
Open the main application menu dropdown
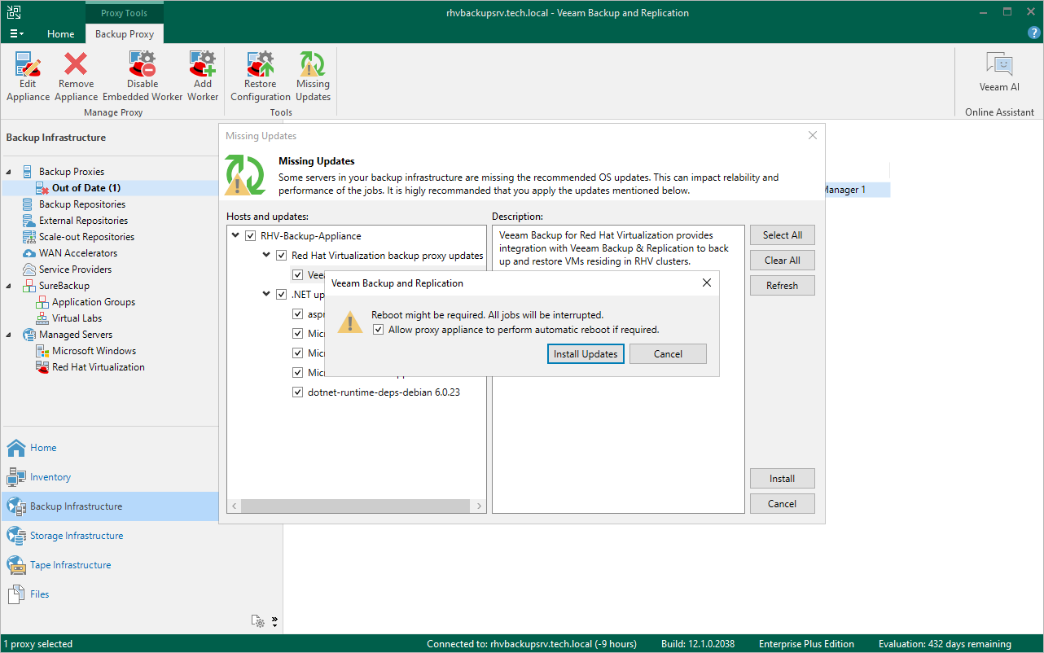click(x=16, y=34)
